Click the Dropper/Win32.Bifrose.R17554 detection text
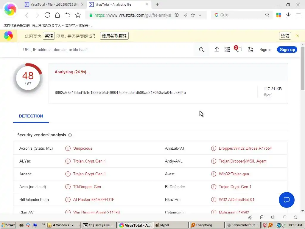The width and height of the screenshot is (305, 229). (245, 148)
